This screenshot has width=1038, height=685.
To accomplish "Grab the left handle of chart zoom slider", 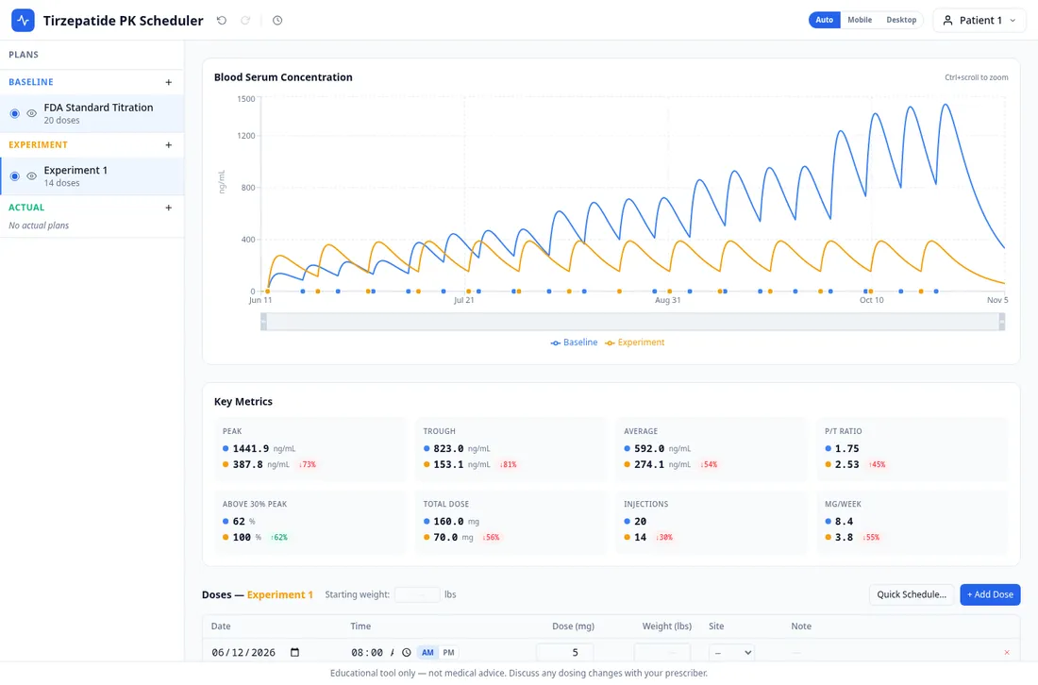I will tap(263, 322).
